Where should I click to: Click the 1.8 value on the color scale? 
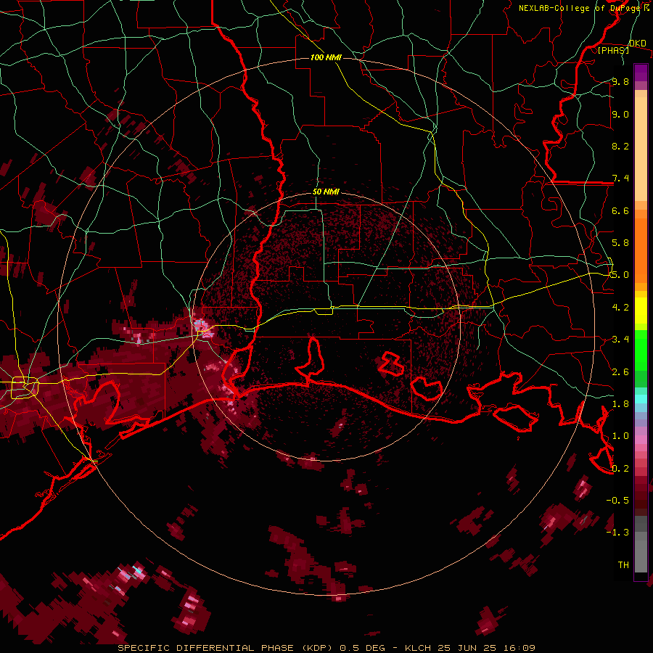tap(620, 404)
